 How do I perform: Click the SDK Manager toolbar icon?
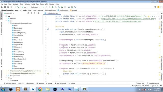pyautogui.click(x=75, y=7)
